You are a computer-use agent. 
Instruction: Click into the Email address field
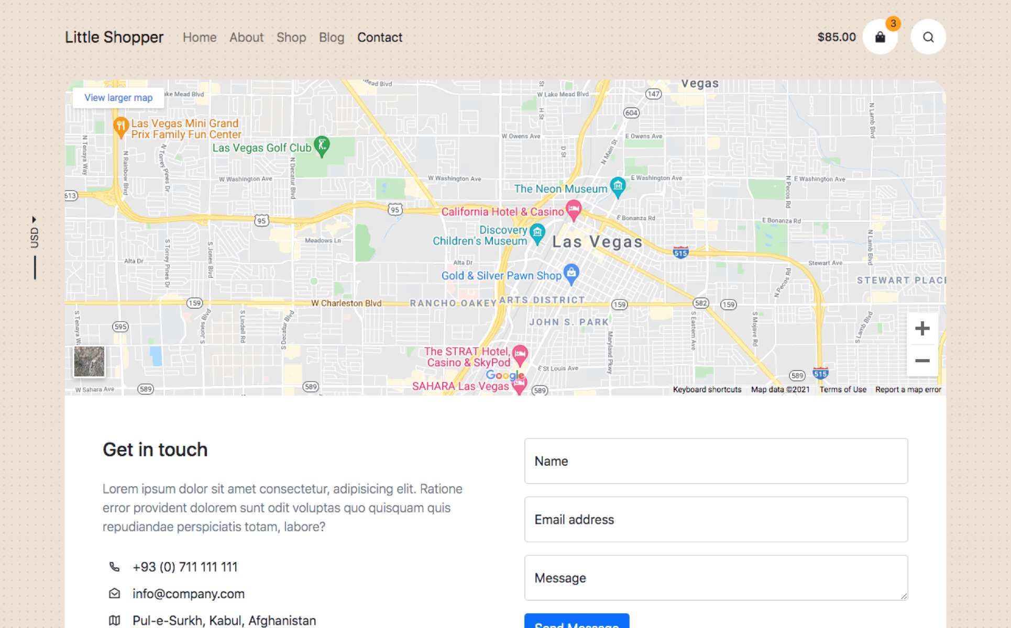(716, 520)
